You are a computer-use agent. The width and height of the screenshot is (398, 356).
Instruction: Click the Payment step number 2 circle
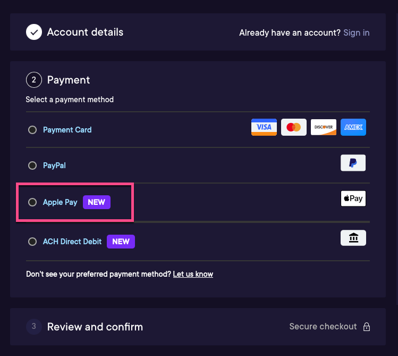pos(34,80)
